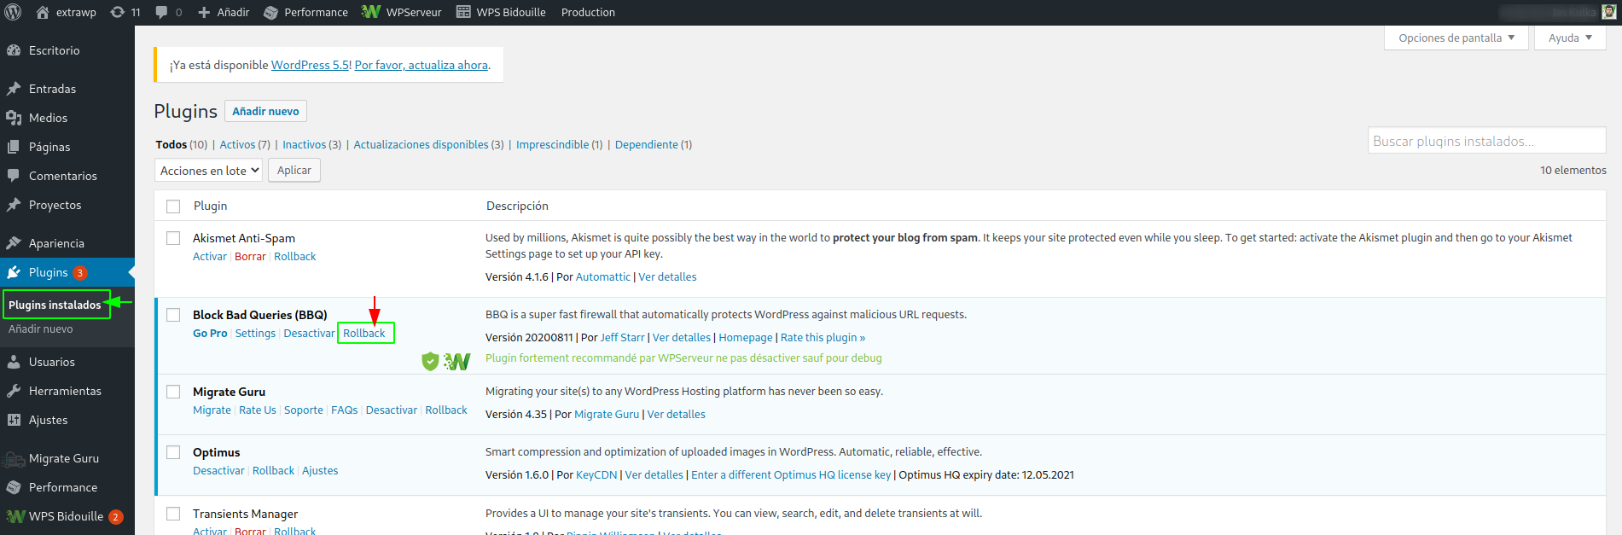Open Plugins menu in sidebar
1622x535 pixels.
tap(49, 272)
